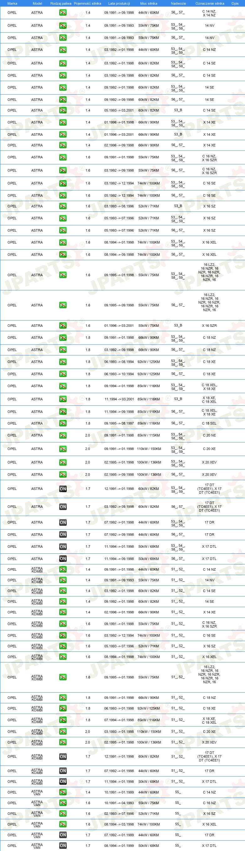The width and height of the screenshot is (245, 851).
Task: Click the Opis column header
Action: coord(235,4)
